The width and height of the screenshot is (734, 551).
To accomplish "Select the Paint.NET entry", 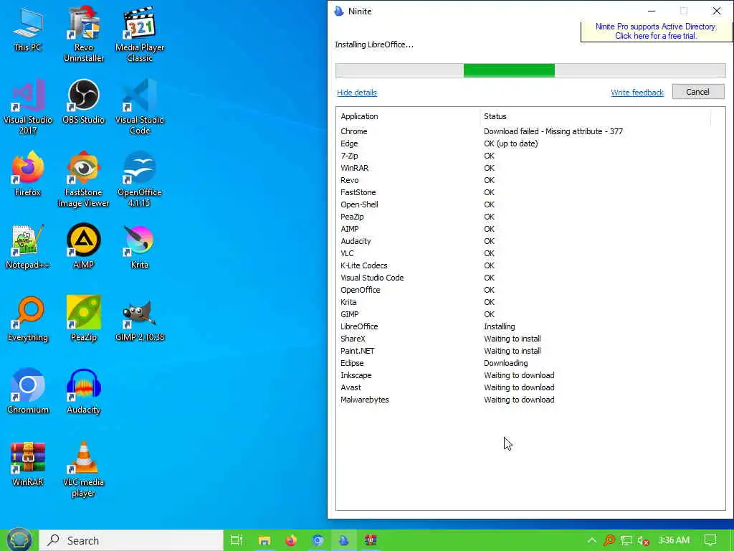I will (x=530, y=351).
